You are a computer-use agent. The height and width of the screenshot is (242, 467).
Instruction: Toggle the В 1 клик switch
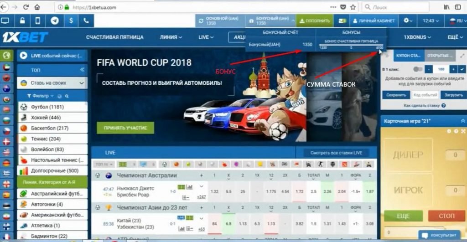418,69
